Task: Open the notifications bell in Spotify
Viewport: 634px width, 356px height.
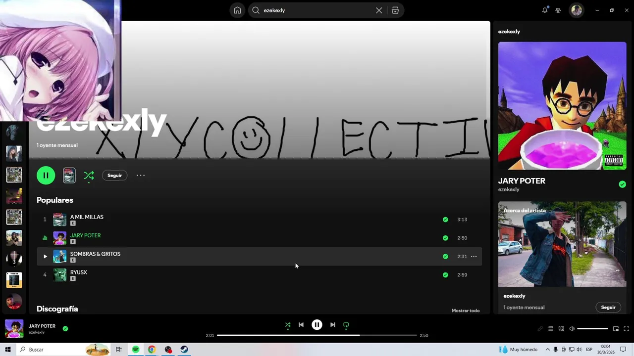Action: 545,10
